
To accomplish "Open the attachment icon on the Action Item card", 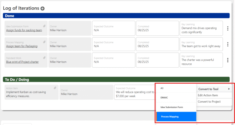I will [x=55, y=88].
